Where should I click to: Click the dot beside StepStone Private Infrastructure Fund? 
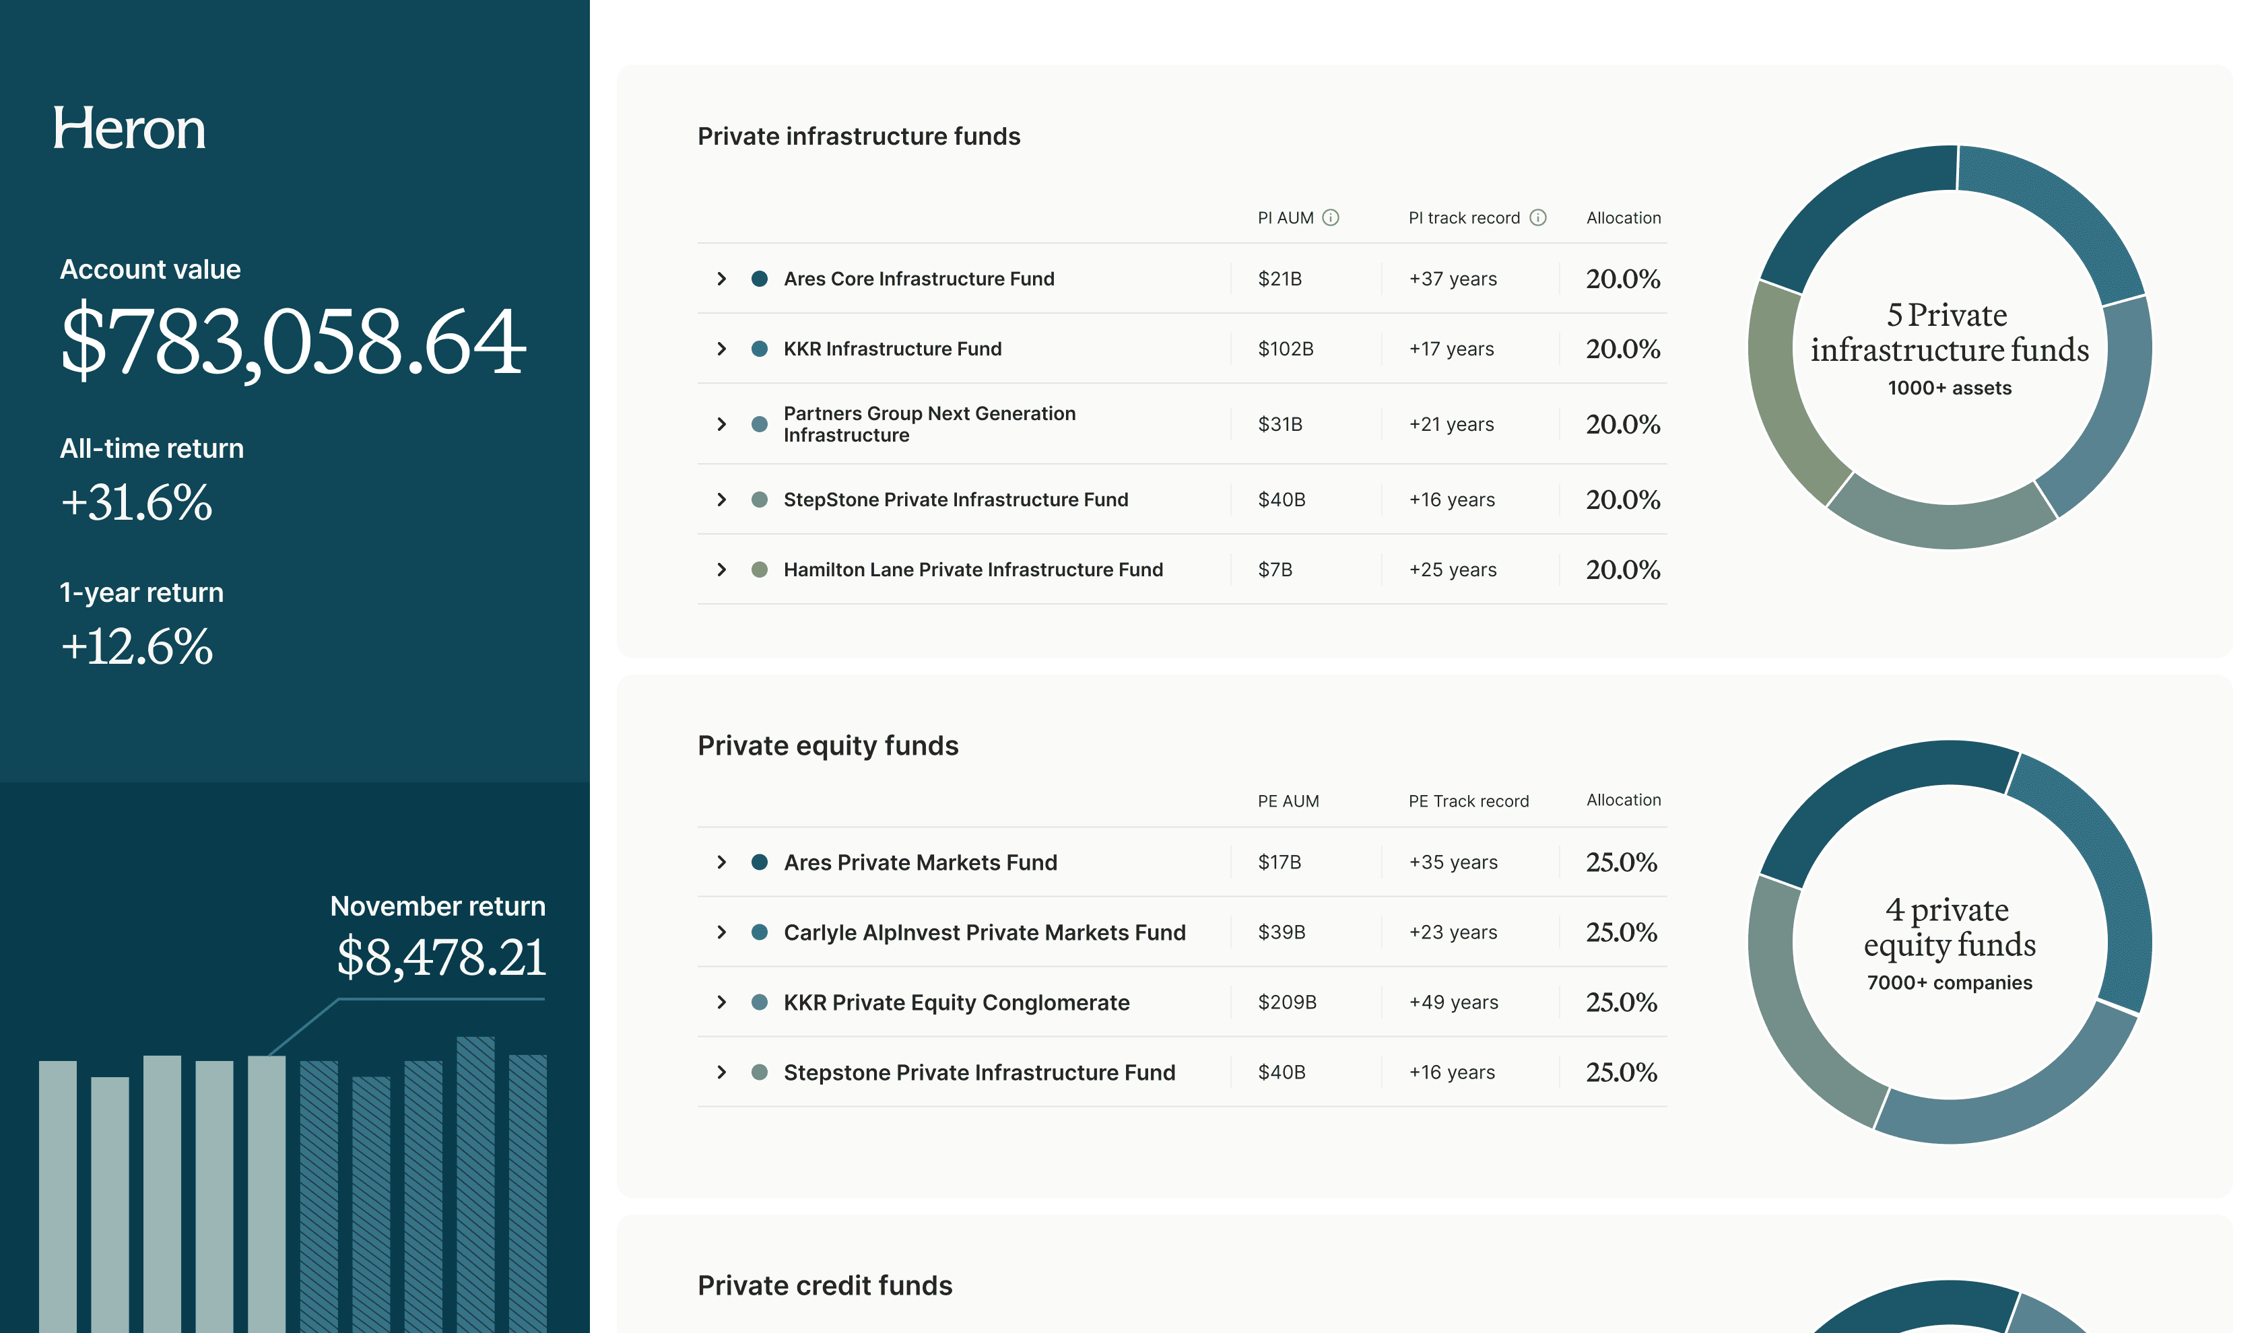pyautogui.click(x=760, y=500)
